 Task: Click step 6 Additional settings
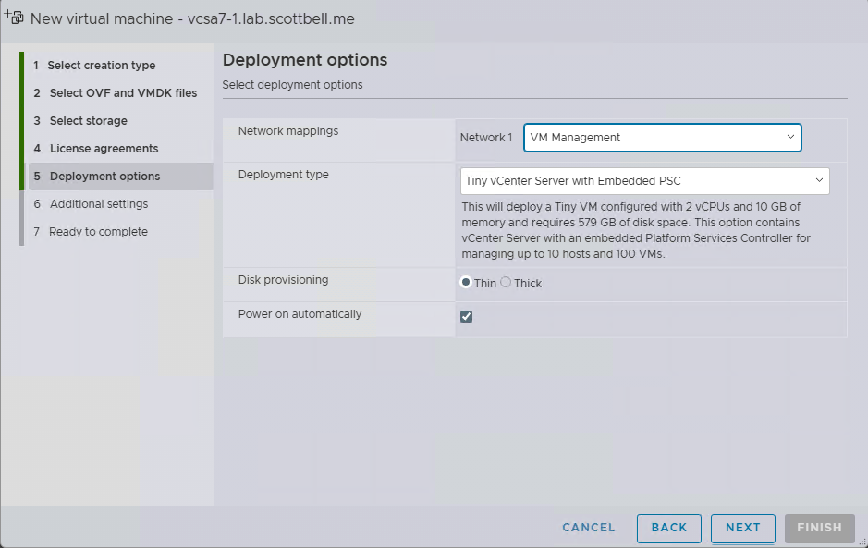coord(98,204)
